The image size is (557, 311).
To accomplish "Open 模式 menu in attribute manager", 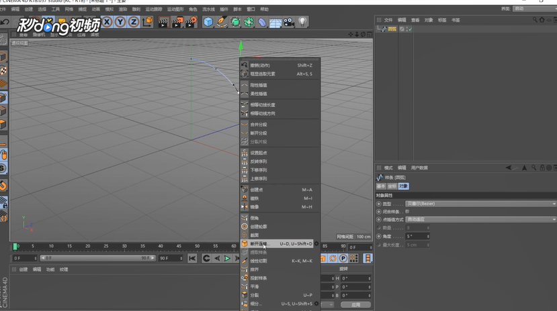I will (388, 168).
